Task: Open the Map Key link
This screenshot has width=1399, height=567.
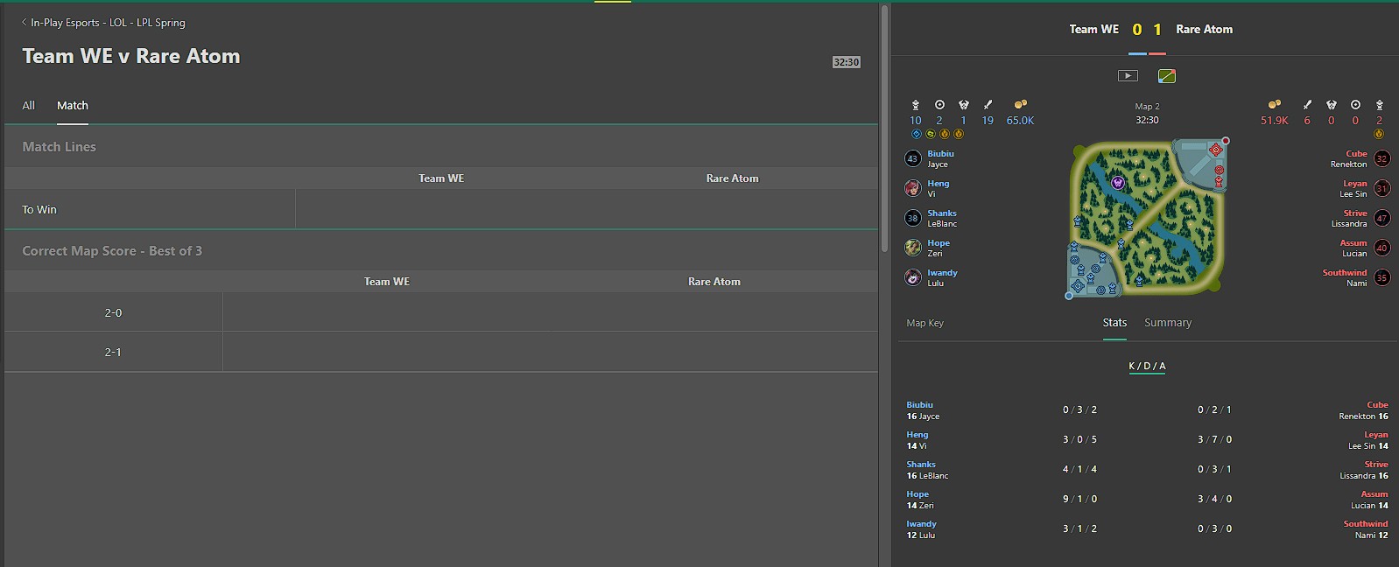Action: coord(924,323)
